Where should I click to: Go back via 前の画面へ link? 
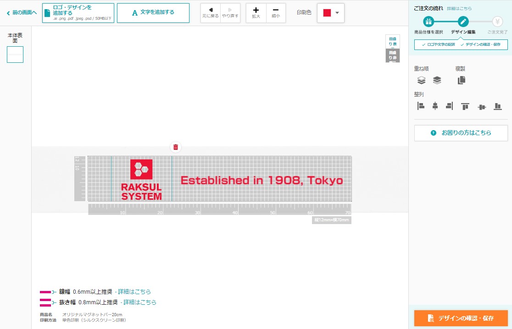tap(22, 13)
